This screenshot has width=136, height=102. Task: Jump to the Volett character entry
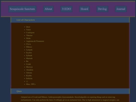28,30
